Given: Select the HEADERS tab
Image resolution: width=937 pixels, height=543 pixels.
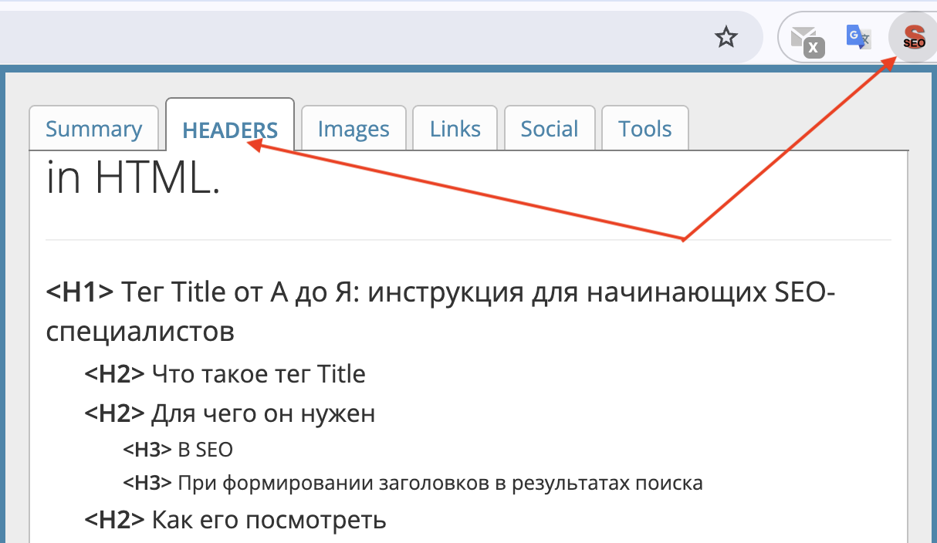Looking at the screenshot, I should (x=229, y=131).
